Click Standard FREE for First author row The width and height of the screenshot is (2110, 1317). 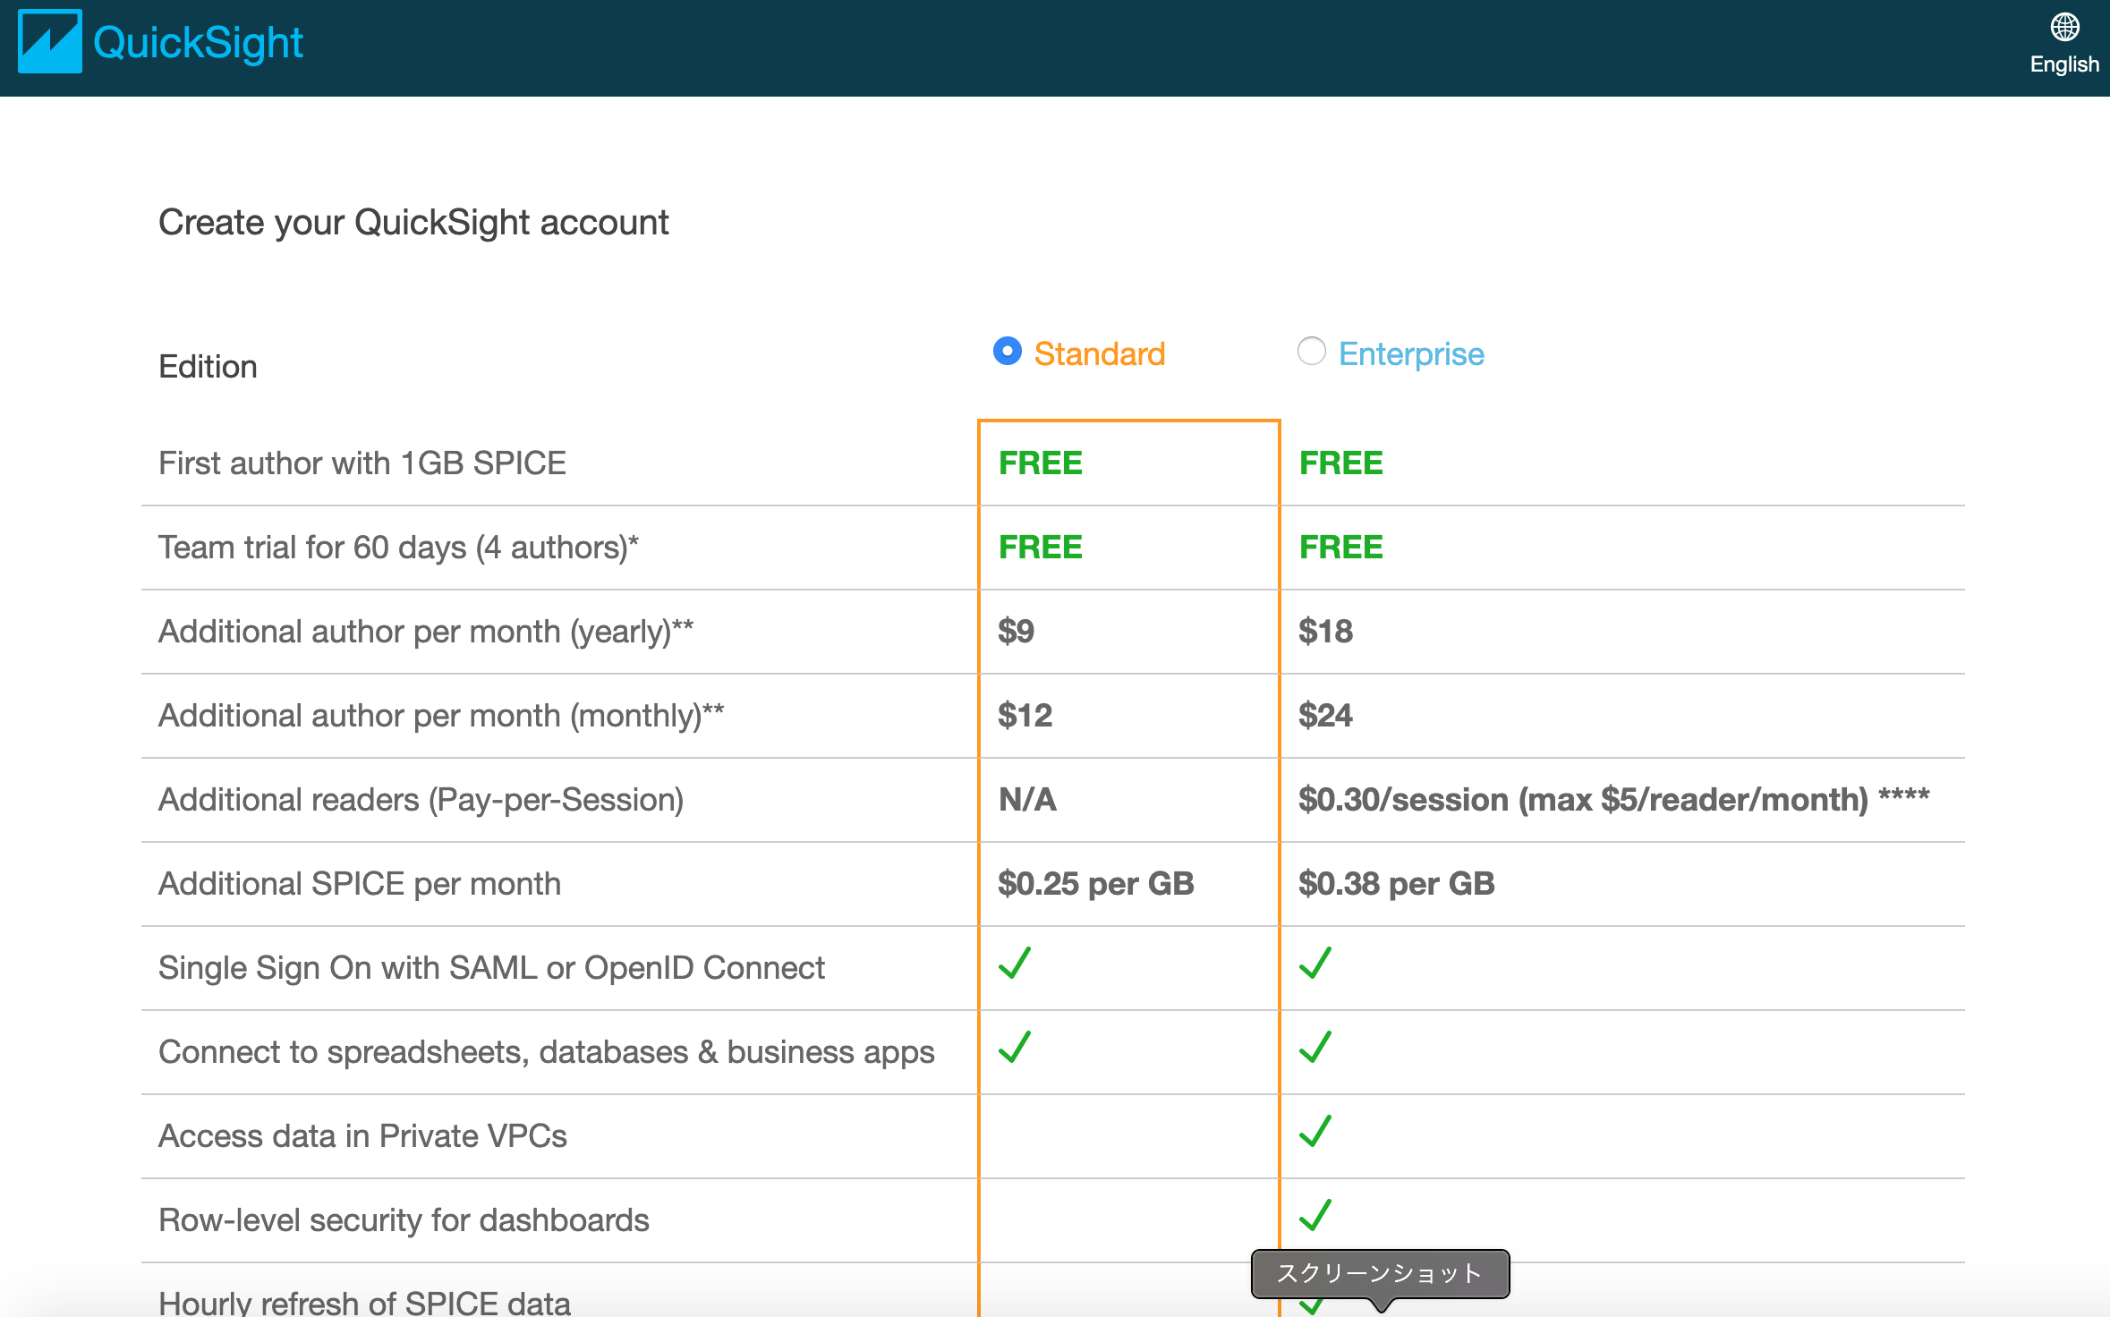pos(1041,463)
